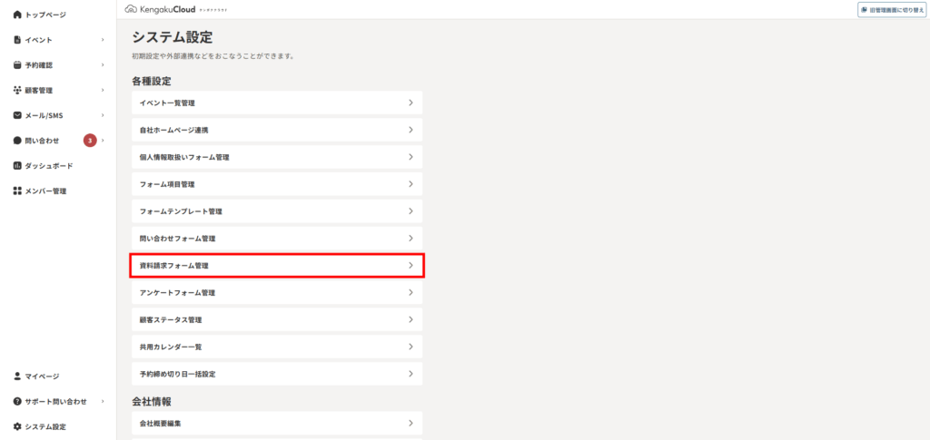Click the gear icon beside システム設定
The image size is (930, 440).
[x=17, y=426]
